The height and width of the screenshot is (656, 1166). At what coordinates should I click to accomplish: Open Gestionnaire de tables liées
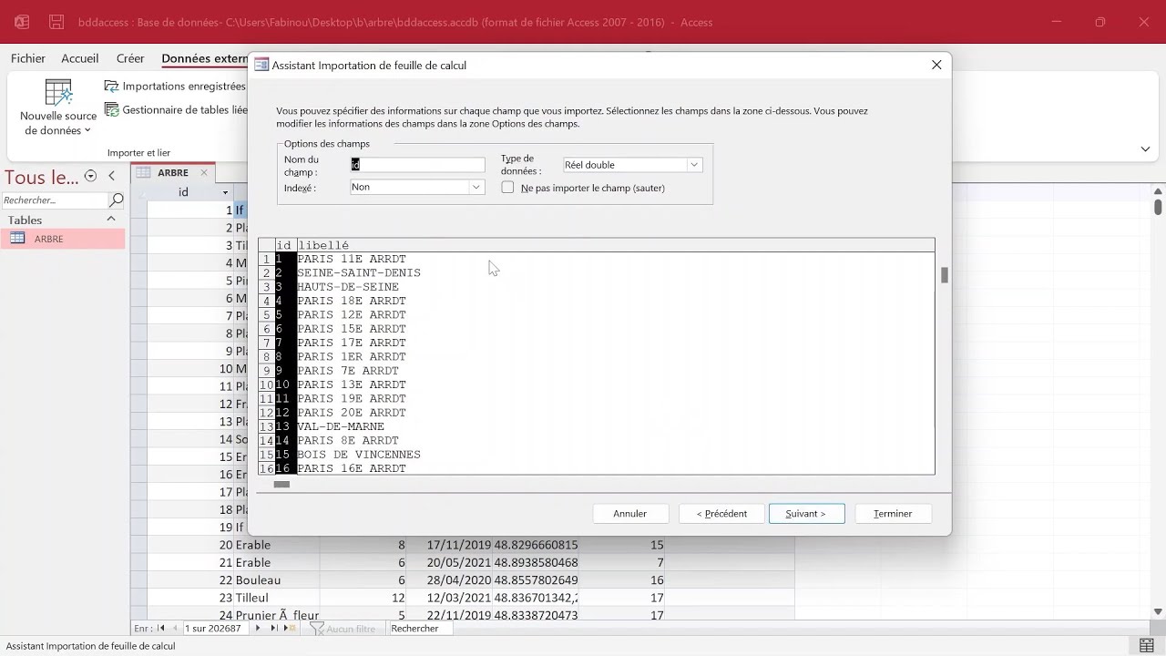(x=175, y=109)
